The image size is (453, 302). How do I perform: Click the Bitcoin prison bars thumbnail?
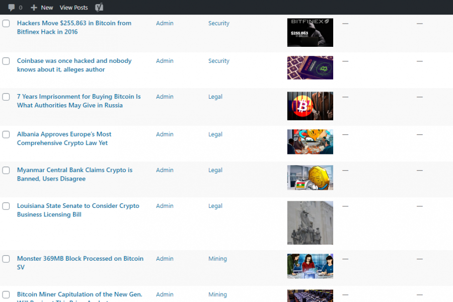[310, 106]
